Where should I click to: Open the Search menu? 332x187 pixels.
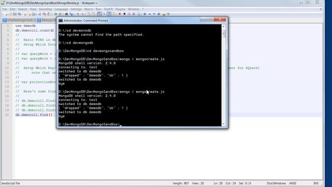coord(22,9)
